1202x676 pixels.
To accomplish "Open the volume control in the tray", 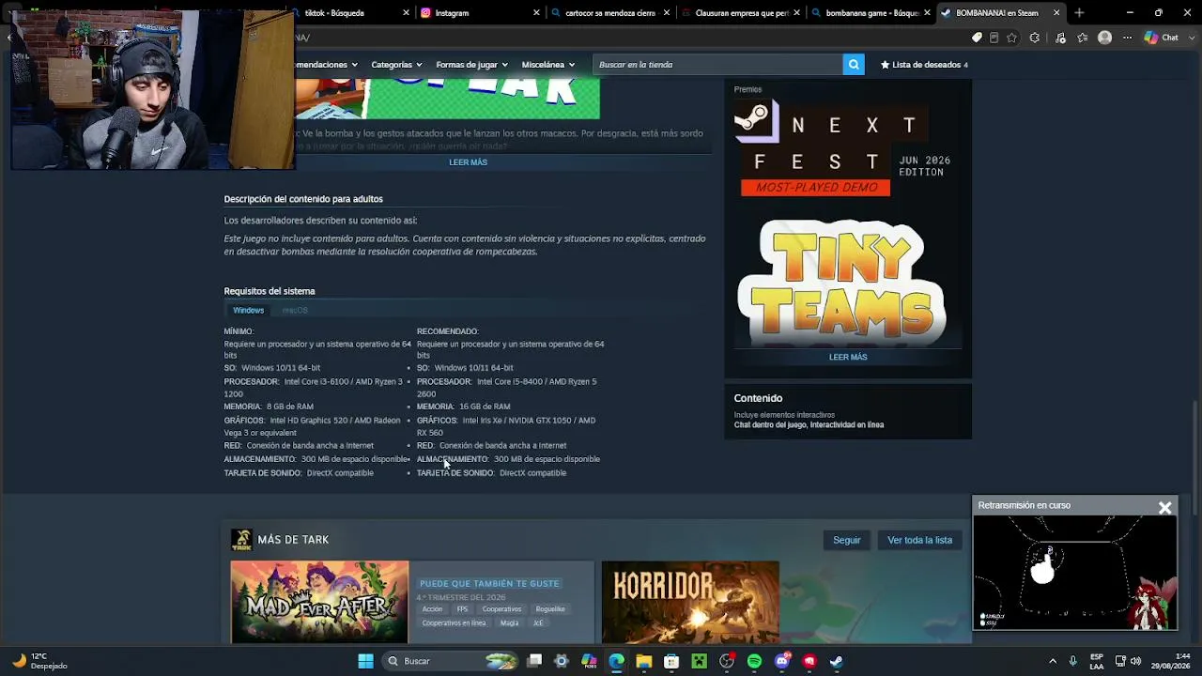I will (1136, 661).
